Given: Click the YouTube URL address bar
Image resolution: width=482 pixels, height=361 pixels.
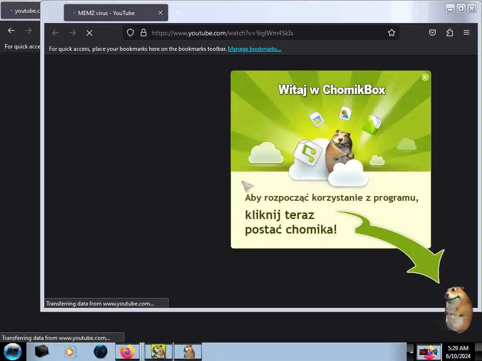Looking at the screenshot, I should (261, 33).
